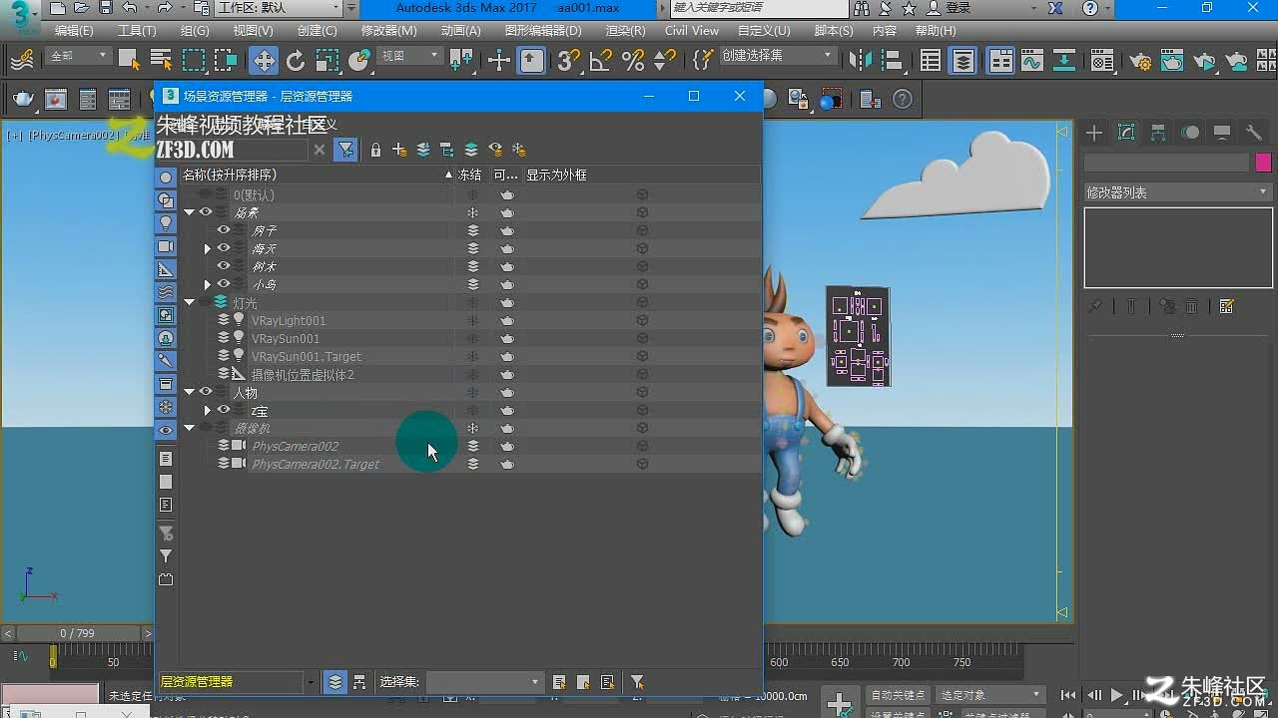This screenshot has width=1278, height=718.
Task: Toggle the eye of layer 场景
Action: pyautogui.click(x=206, y=212)
